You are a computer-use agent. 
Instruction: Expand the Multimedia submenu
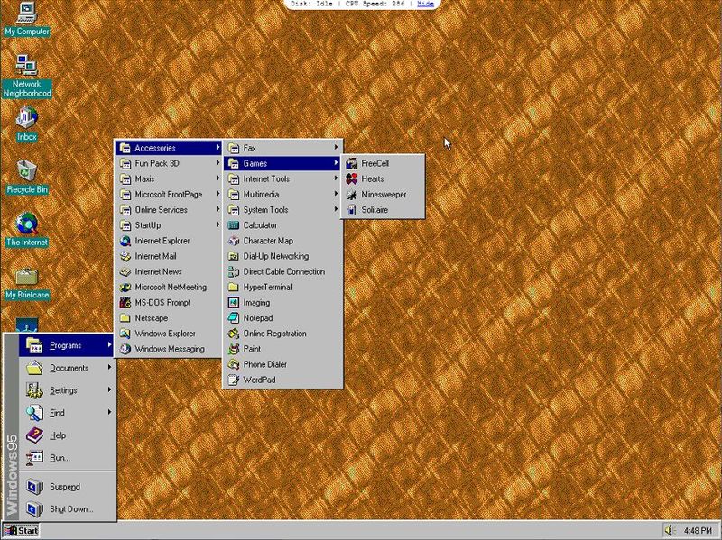tap(282, 195)
